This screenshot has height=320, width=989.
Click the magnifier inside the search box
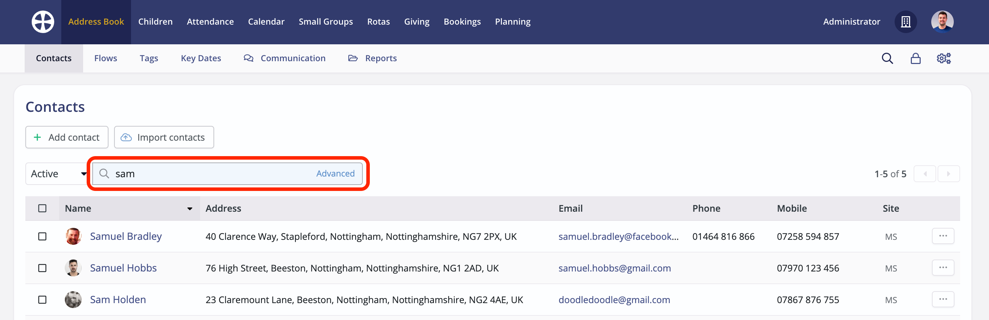[x=104, y=174]
